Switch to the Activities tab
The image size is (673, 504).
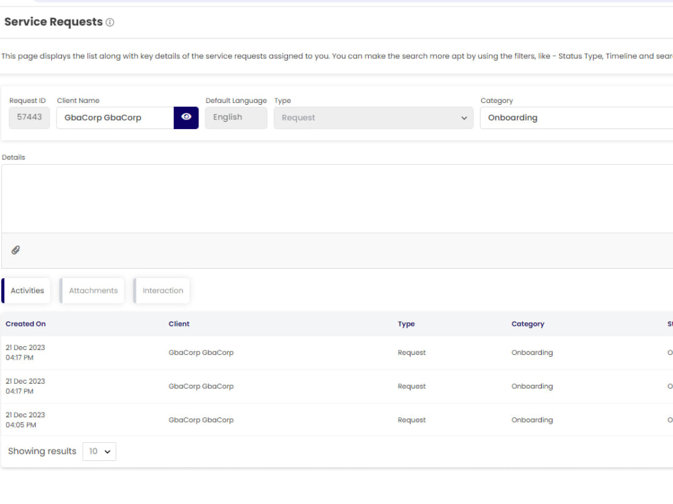[x=26, y=290]
